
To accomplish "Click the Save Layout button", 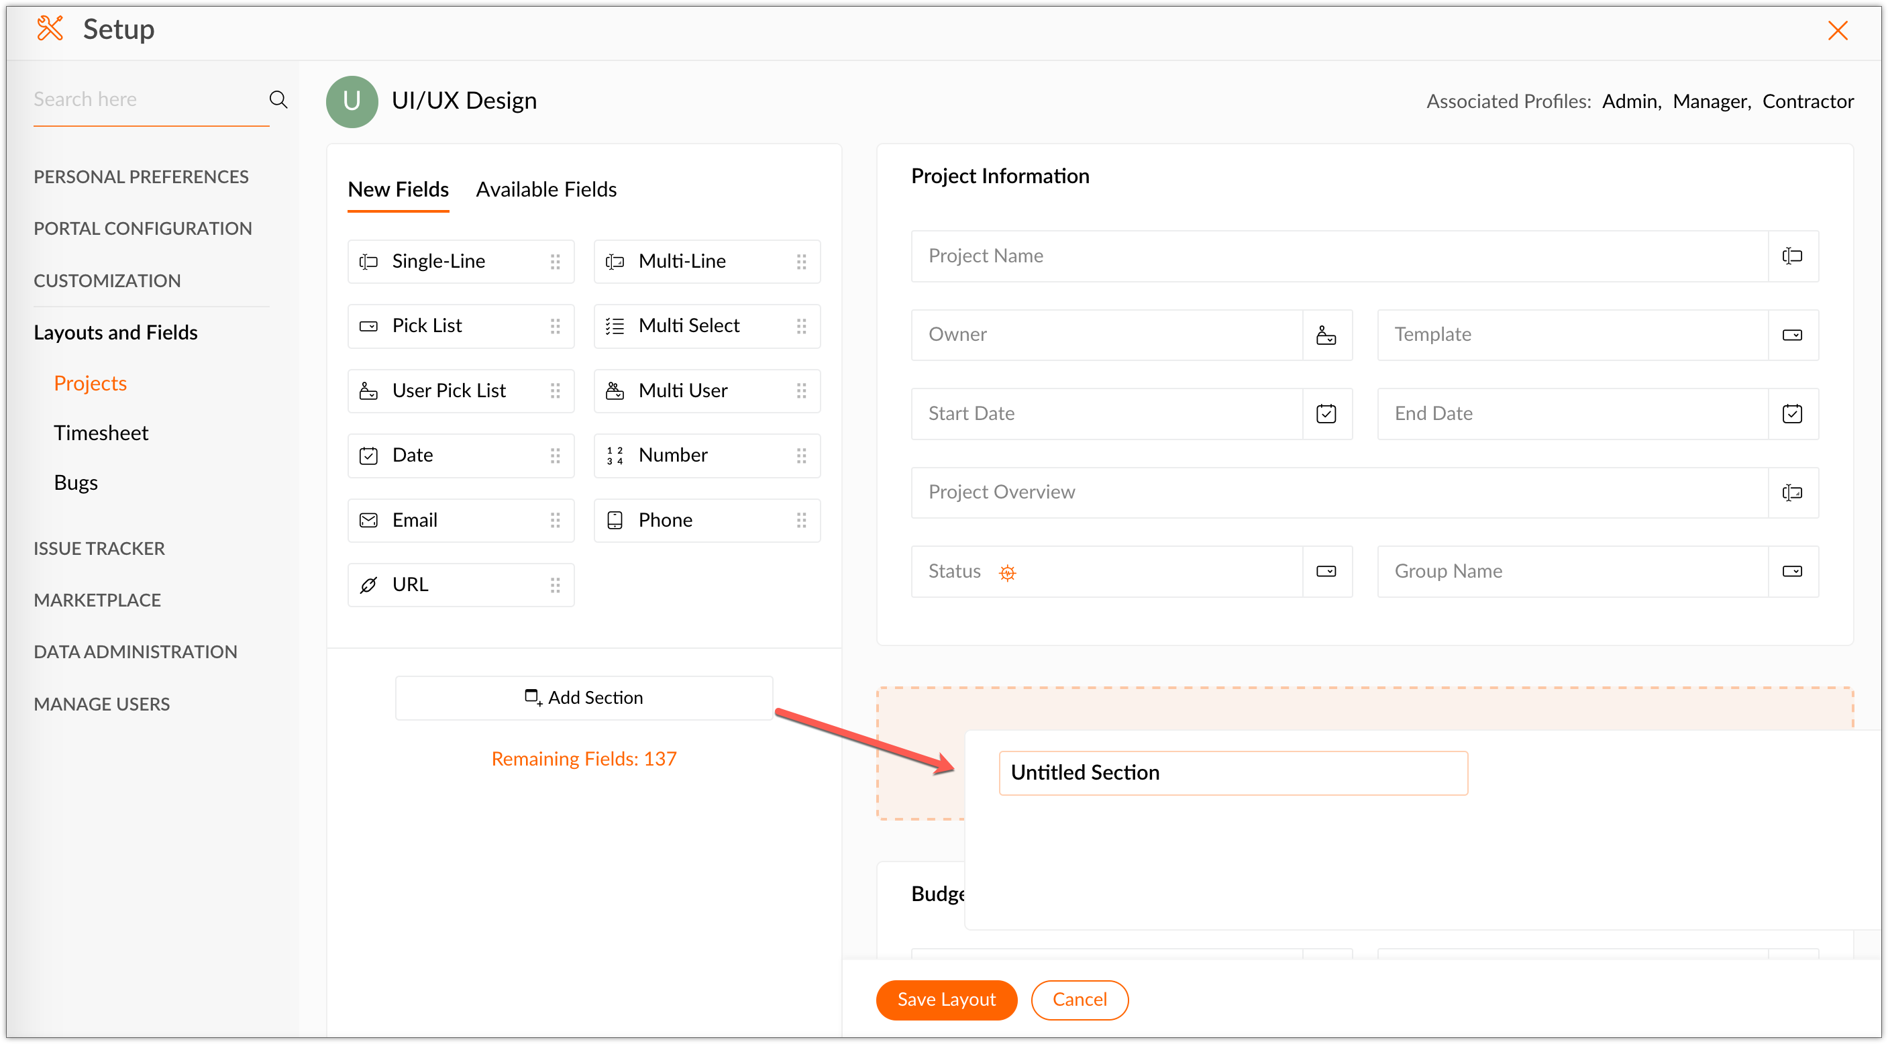I will [x=945, y=999].
